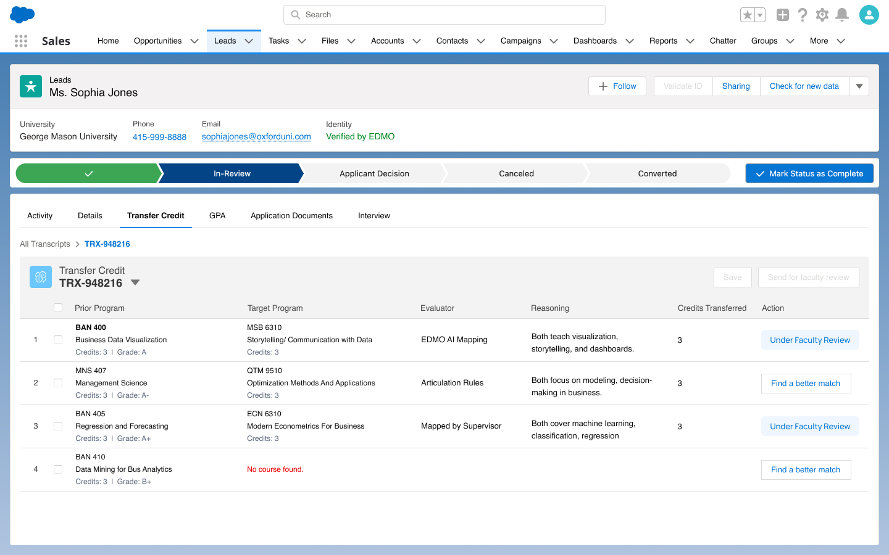
Task: Toggle the select-all checkbox in table header
Action: tap(58, 308)
